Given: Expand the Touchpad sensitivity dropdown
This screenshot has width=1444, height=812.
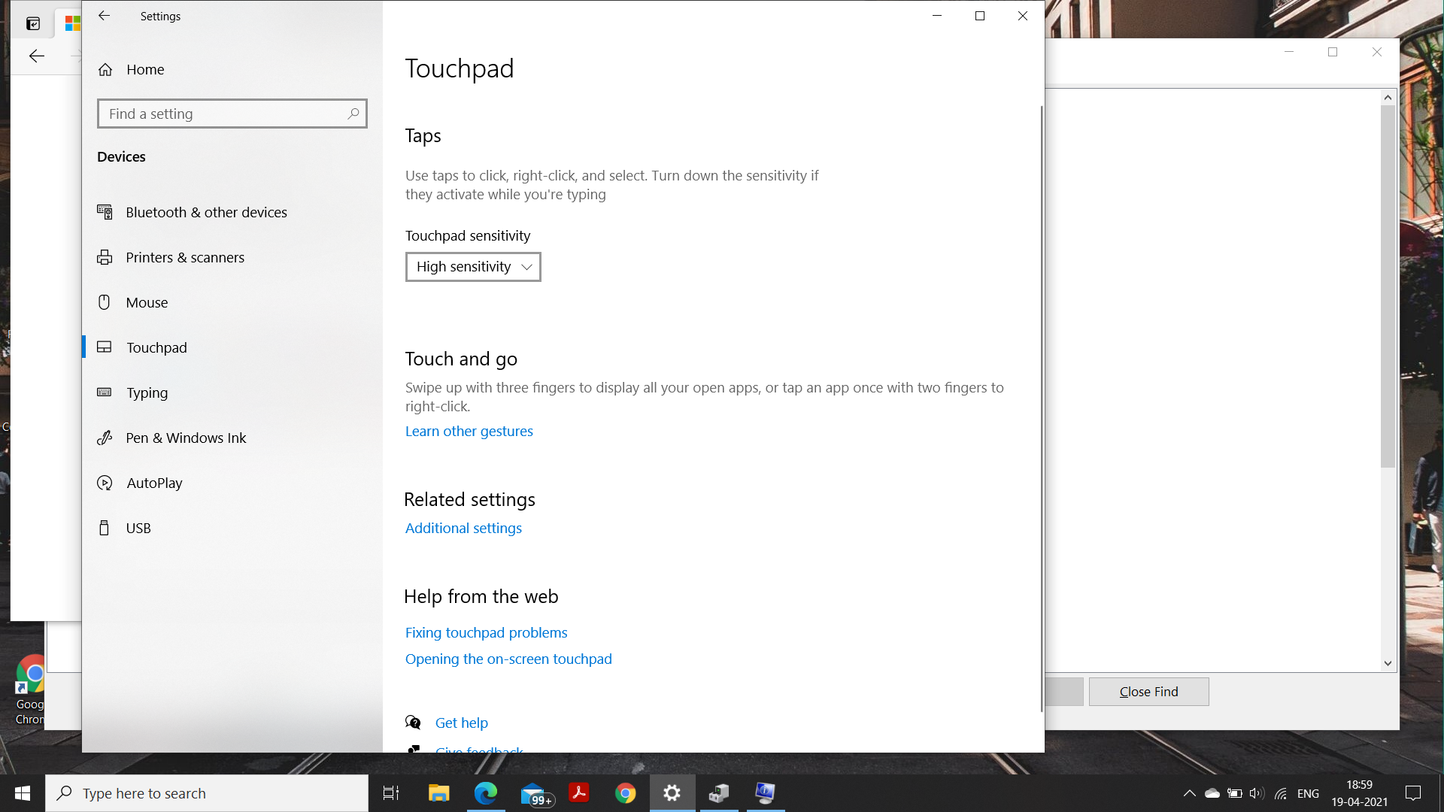Looking at the screenshot, I should [473, 265].
